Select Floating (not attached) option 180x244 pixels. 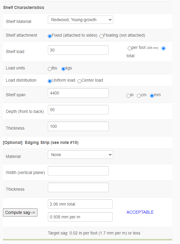[x=101, y=36]
